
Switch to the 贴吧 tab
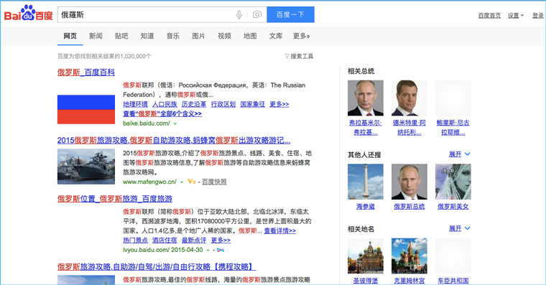121,36
